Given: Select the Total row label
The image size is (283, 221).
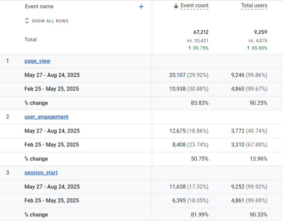Looking at the screenshot, I should coord(31,39).
